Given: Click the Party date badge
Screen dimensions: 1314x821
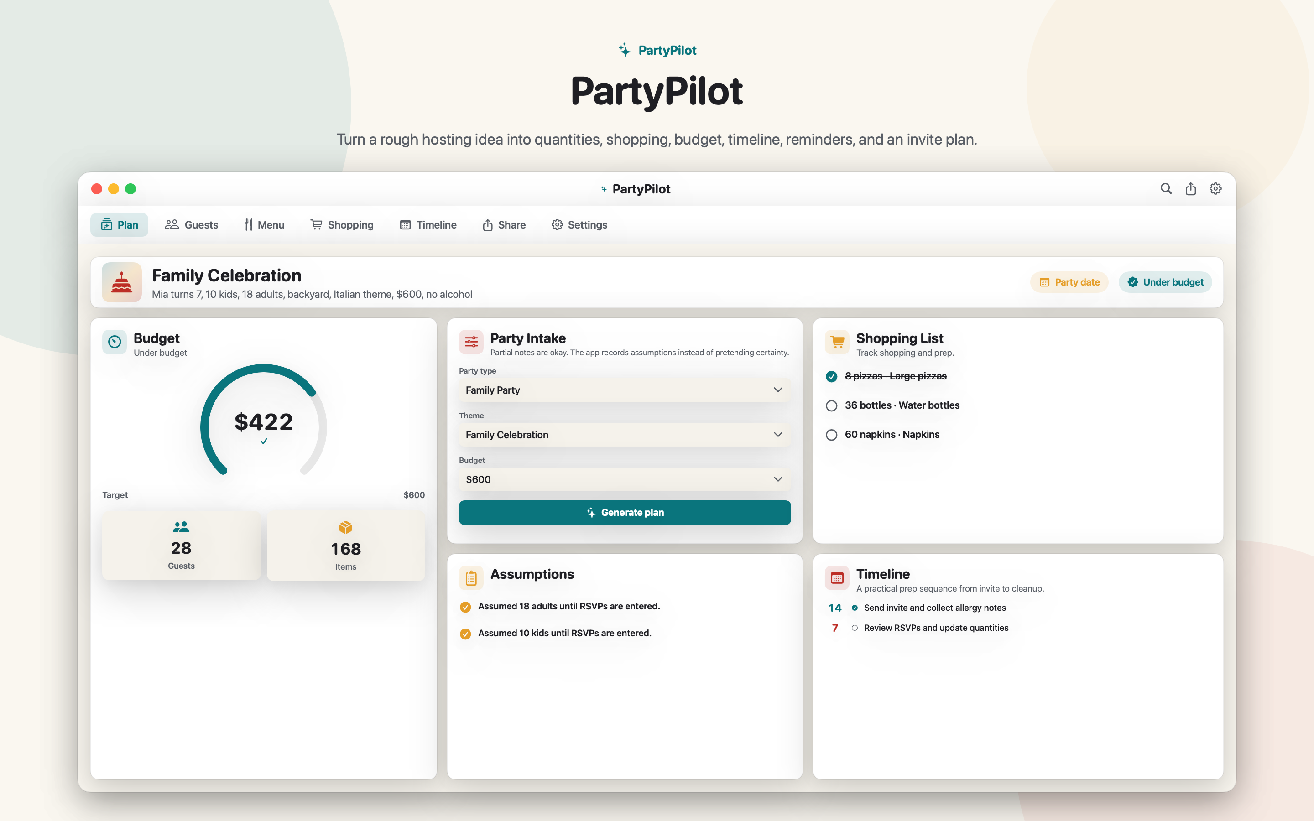Looking at the screenshot, I should tap(1069, 282).
